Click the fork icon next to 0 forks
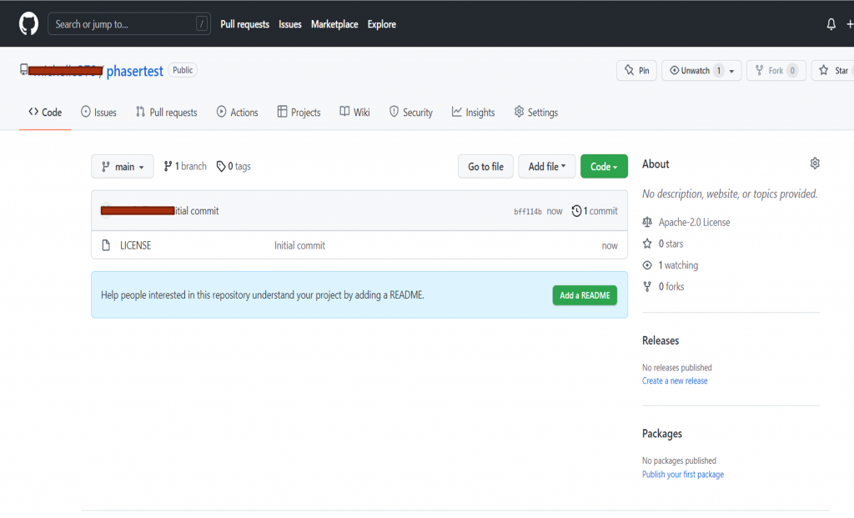Viewport: 854px width, 518px height. tap(647, 286)
